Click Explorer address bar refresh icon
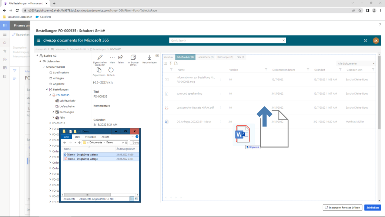Screen dimensions: 385x217 tap(126, 143)
